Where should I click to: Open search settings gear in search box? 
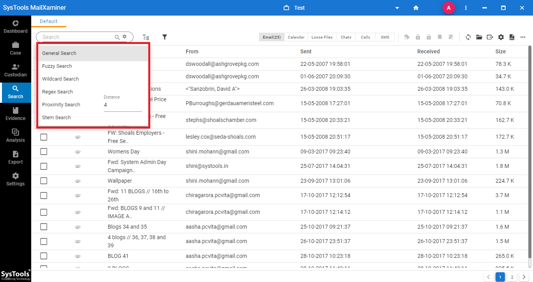(x=124, y=37)
